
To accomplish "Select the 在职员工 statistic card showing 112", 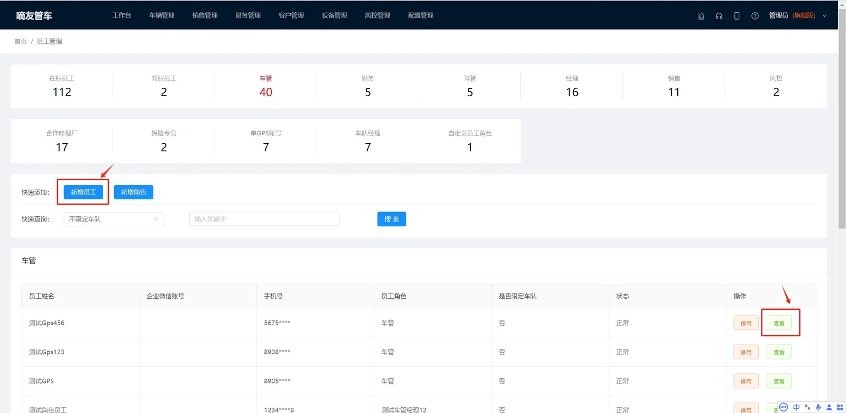I will coord(62,86).
